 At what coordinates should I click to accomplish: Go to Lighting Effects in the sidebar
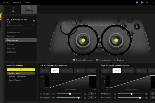pos(14,32)
